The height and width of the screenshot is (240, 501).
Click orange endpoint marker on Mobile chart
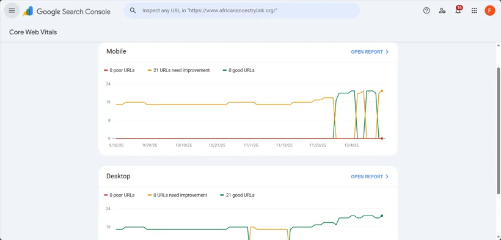pos(382,91)
